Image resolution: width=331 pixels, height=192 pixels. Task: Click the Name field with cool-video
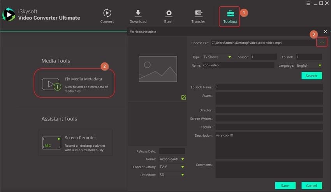coord(238,65)
